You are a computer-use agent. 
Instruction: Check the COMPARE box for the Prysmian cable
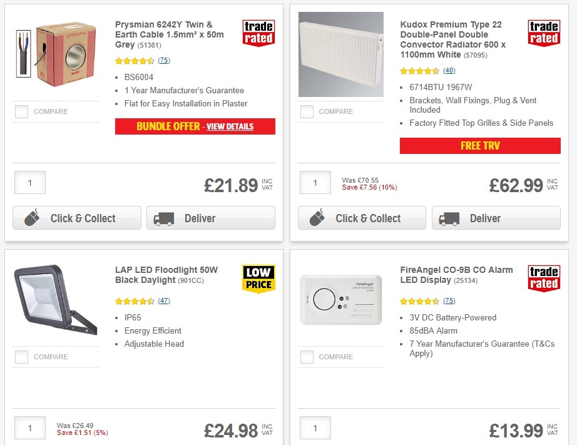[21, 111]
